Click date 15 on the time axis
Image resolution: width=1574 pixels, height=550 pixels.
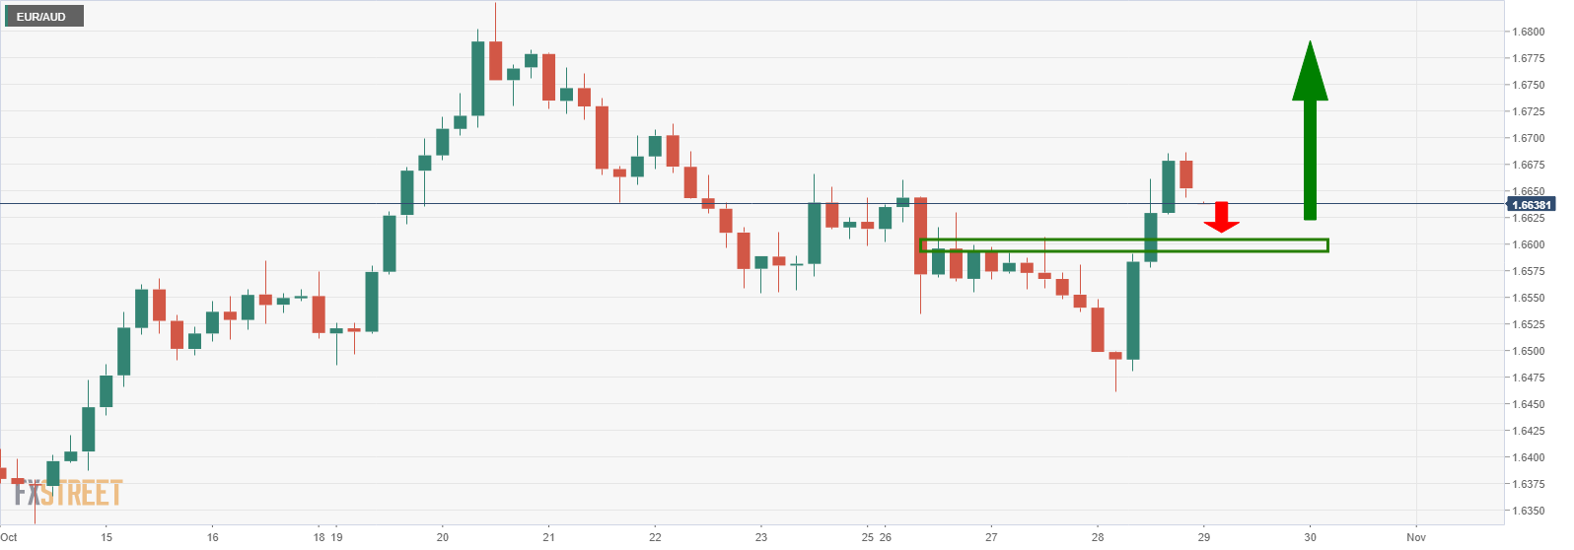point(107,537)
